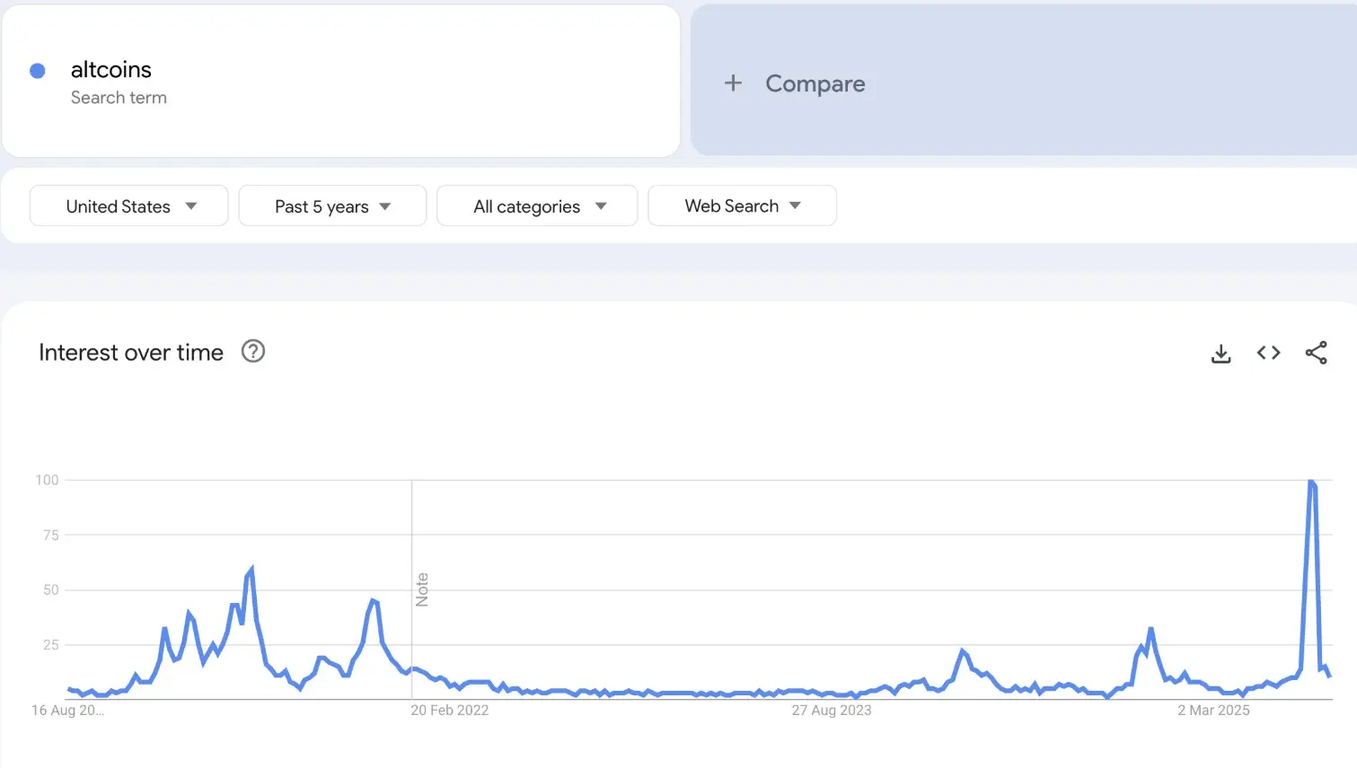Click the Note marker on chart
Screen dimensions: 1357x768
click(x=422, y=589)
